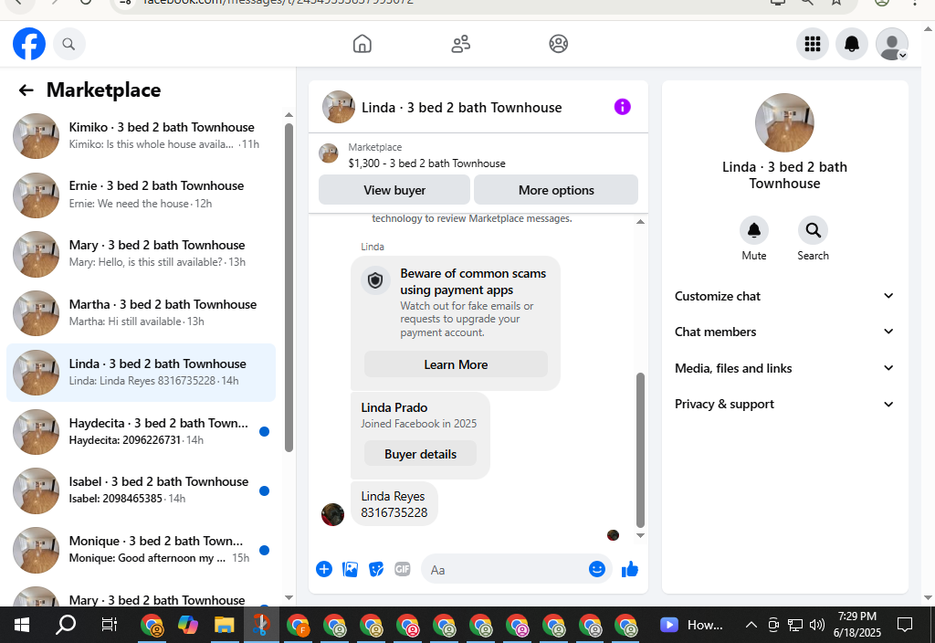Click the conversation list scroll up arrow
This screenshot has width=935, height=643.
[289, 115]
